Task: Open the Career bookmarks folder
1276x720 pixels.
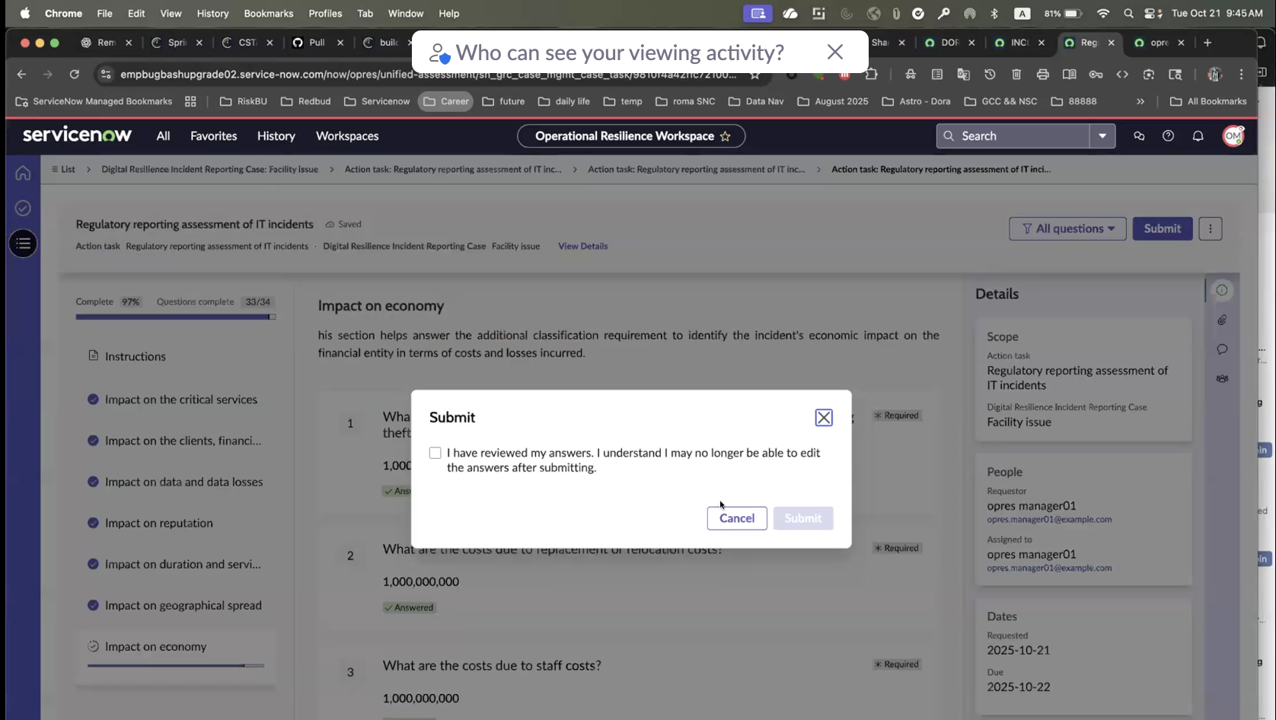Action: click(x=445, y=101)
